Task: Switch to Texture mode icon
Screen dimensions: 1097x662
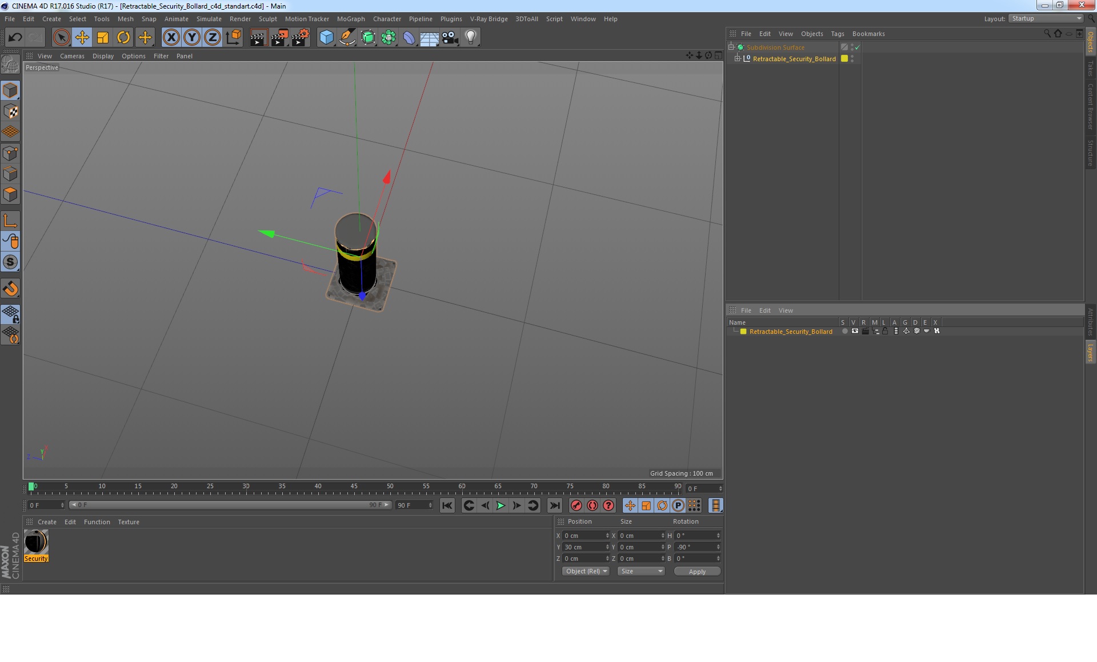Action: point(10,111)
